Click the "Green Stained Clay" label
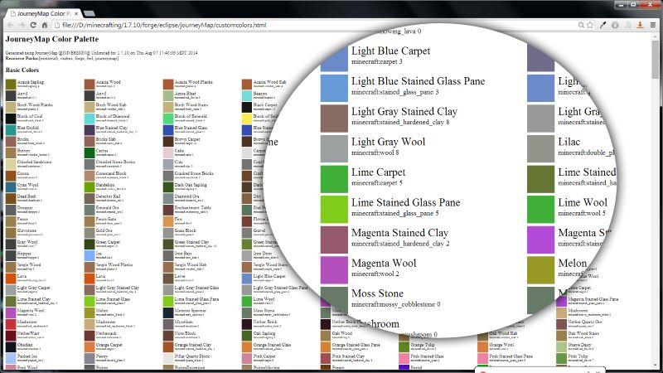Viewport: 663px width, 373px height. (x=191, y=242)
